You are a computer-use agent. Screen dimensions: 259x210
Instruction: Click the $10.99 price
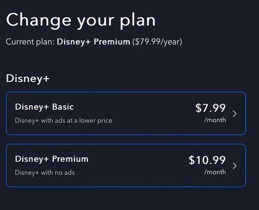point(207,160)
